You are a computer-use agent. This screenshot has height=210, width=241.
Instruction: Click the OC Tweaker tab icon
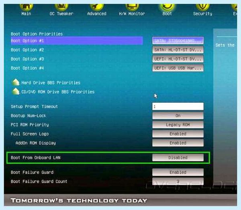(x=61, y=7)
